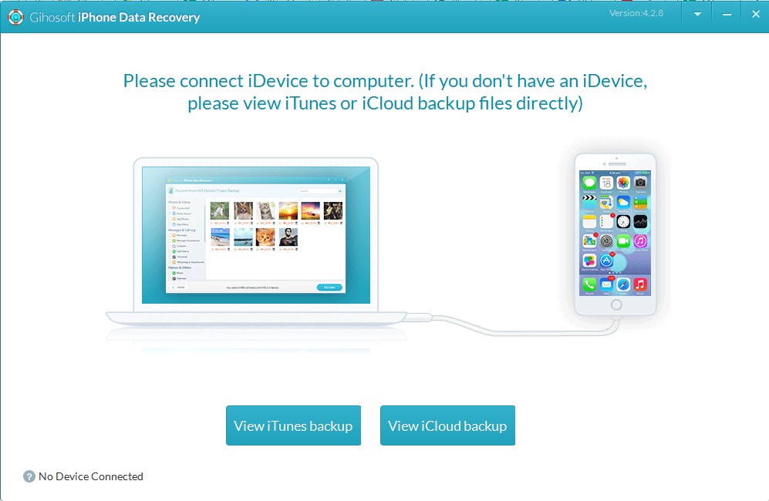
Task: Click the Version:4.2.8 label
Action: click(636, 13)
